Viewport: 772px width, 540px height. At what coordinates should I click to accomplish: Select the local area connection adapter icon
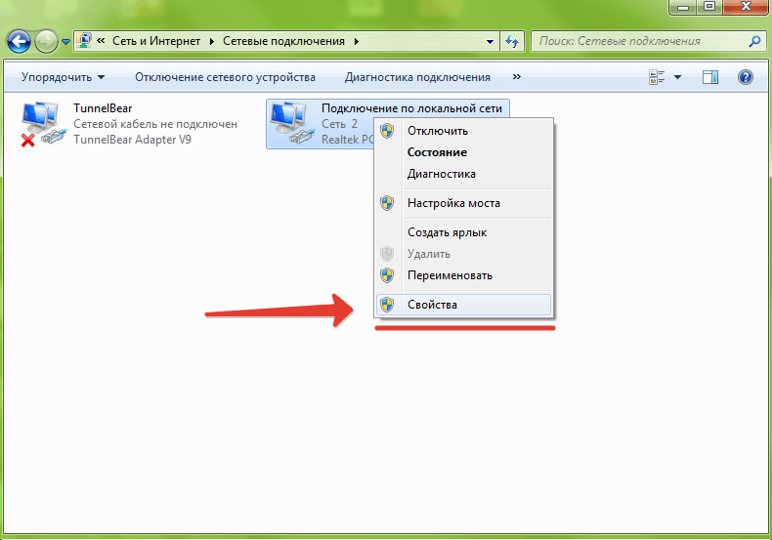coord(292,124)
